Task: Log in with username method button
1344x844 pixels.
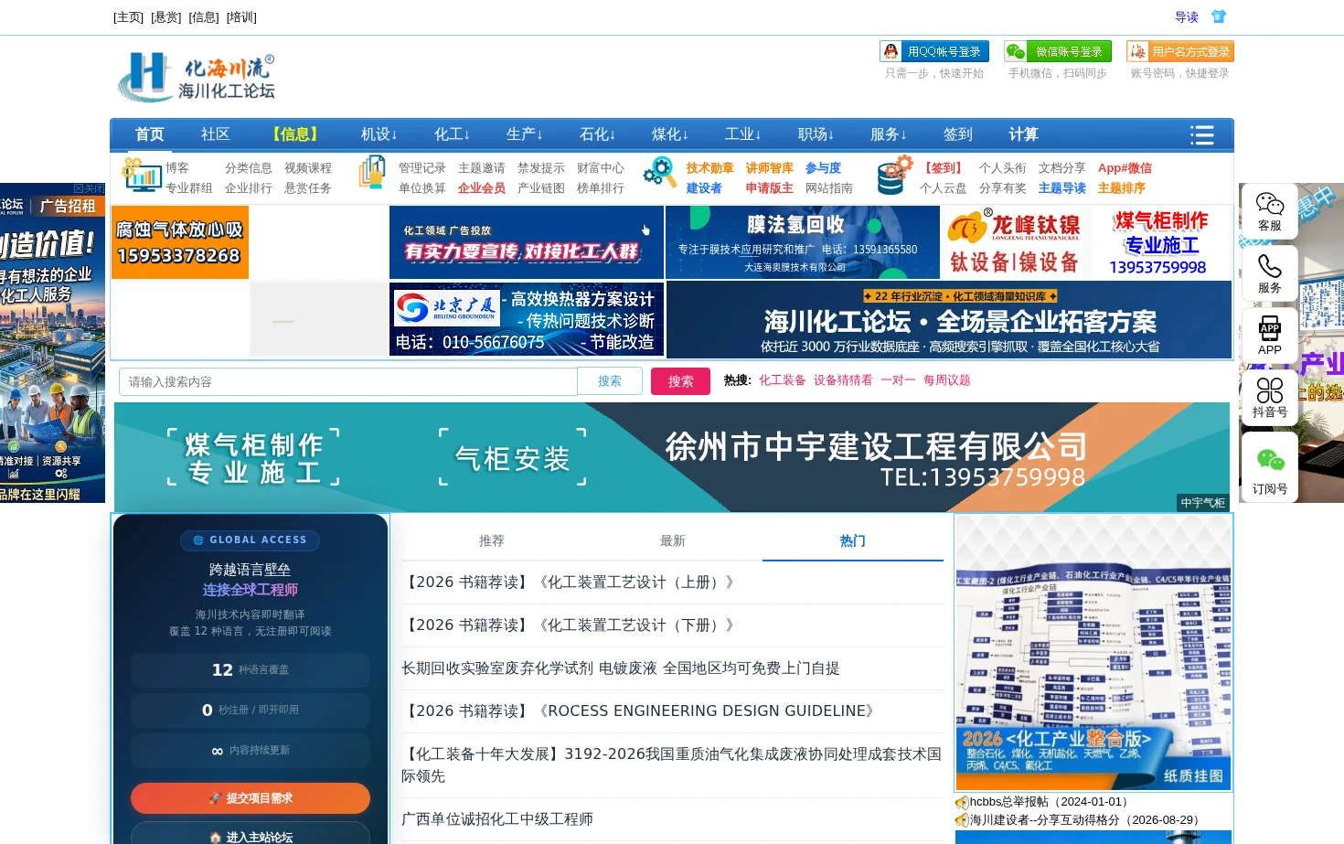Action: pos(1180,51)
